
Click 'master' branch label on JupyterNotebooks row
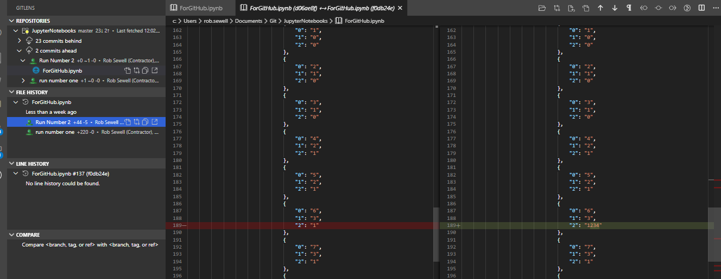tap(86, 31)
